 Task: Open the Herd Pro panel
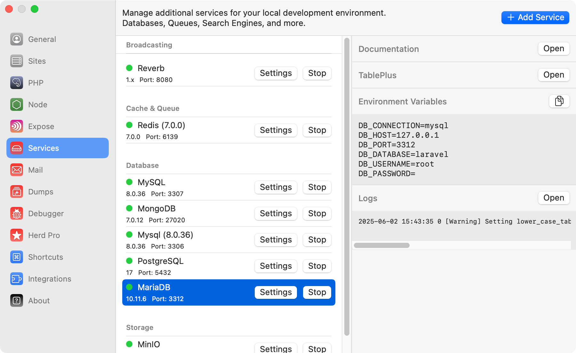tap(44, 235)
